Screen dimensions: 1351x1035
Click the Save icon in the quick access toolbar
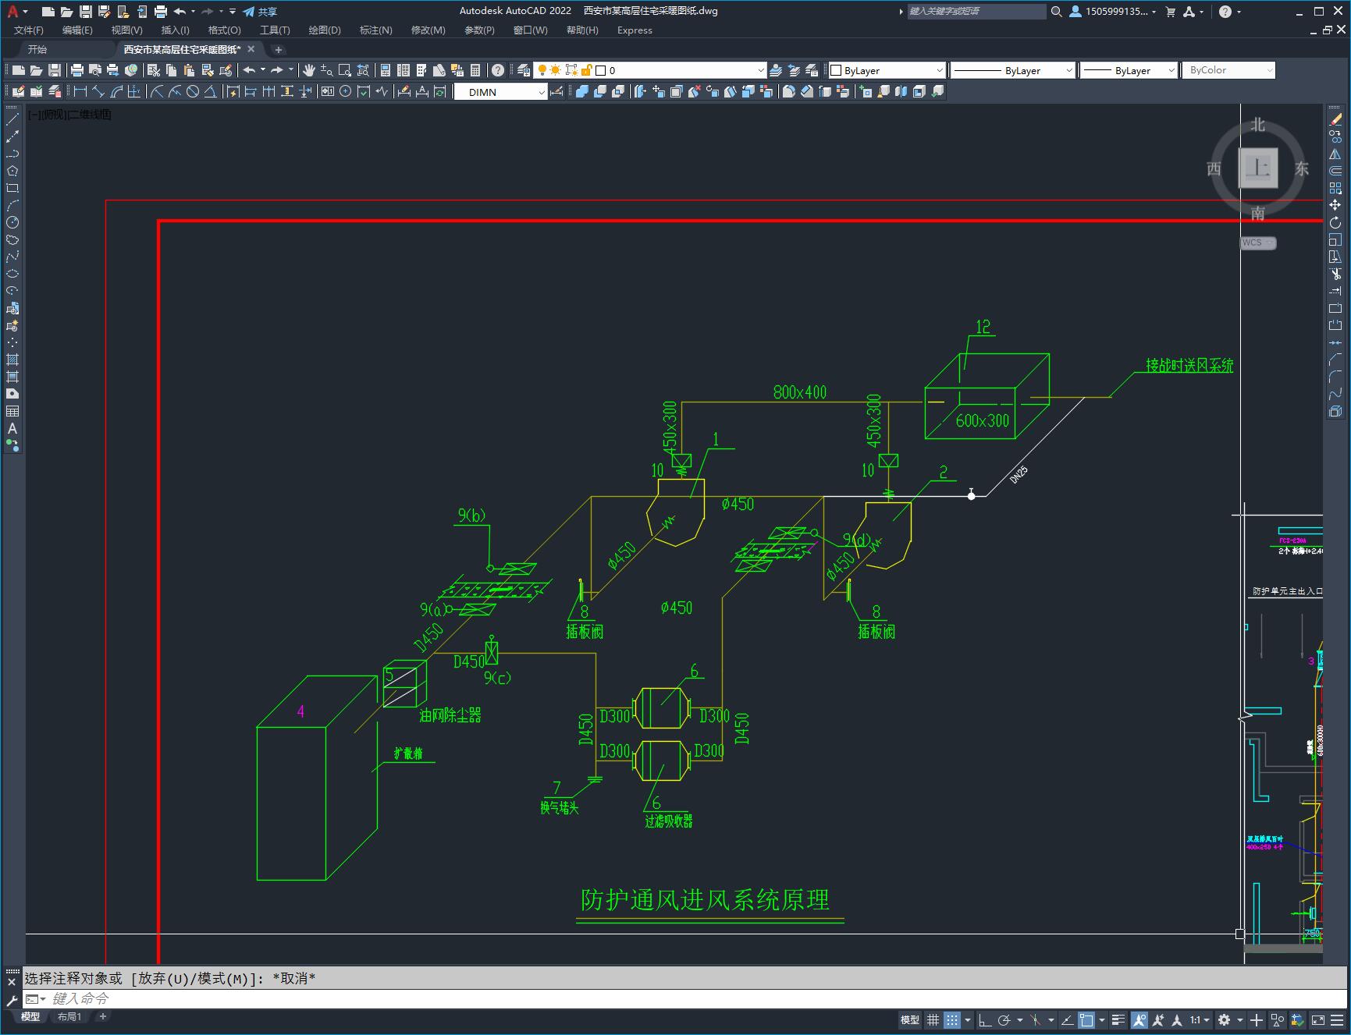[x=86, y=11]
